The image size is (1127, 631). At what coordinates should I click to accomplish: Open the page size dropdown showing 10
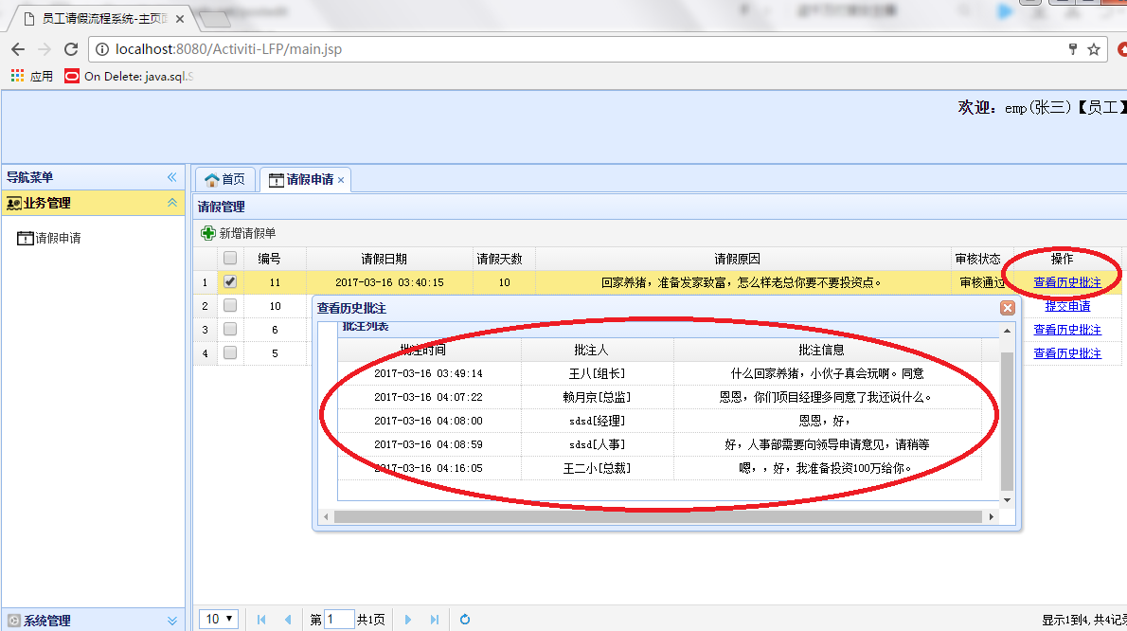tap(219, 619)
